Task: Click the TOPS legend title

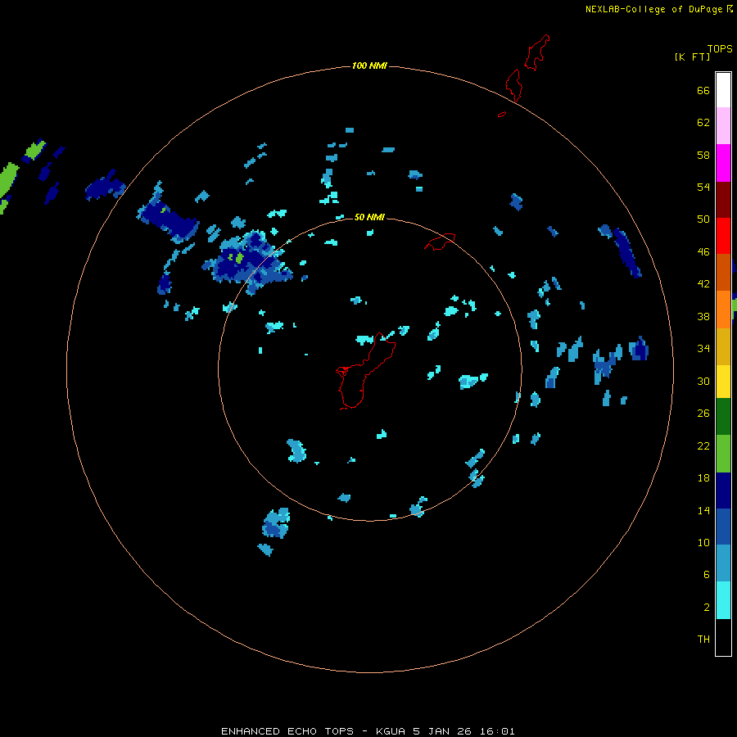Action: (720, 49)
